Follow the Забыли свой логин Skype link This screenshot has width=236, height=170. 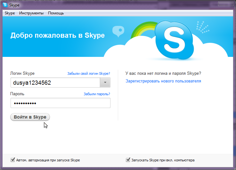(x=88, y=73)
